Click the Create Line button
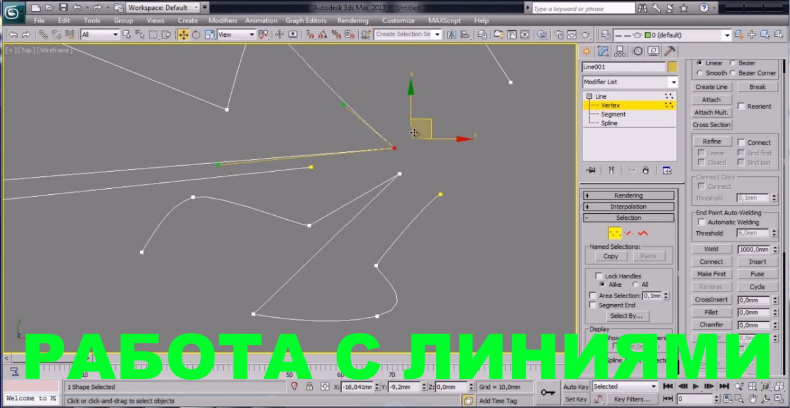 (712, 87)
